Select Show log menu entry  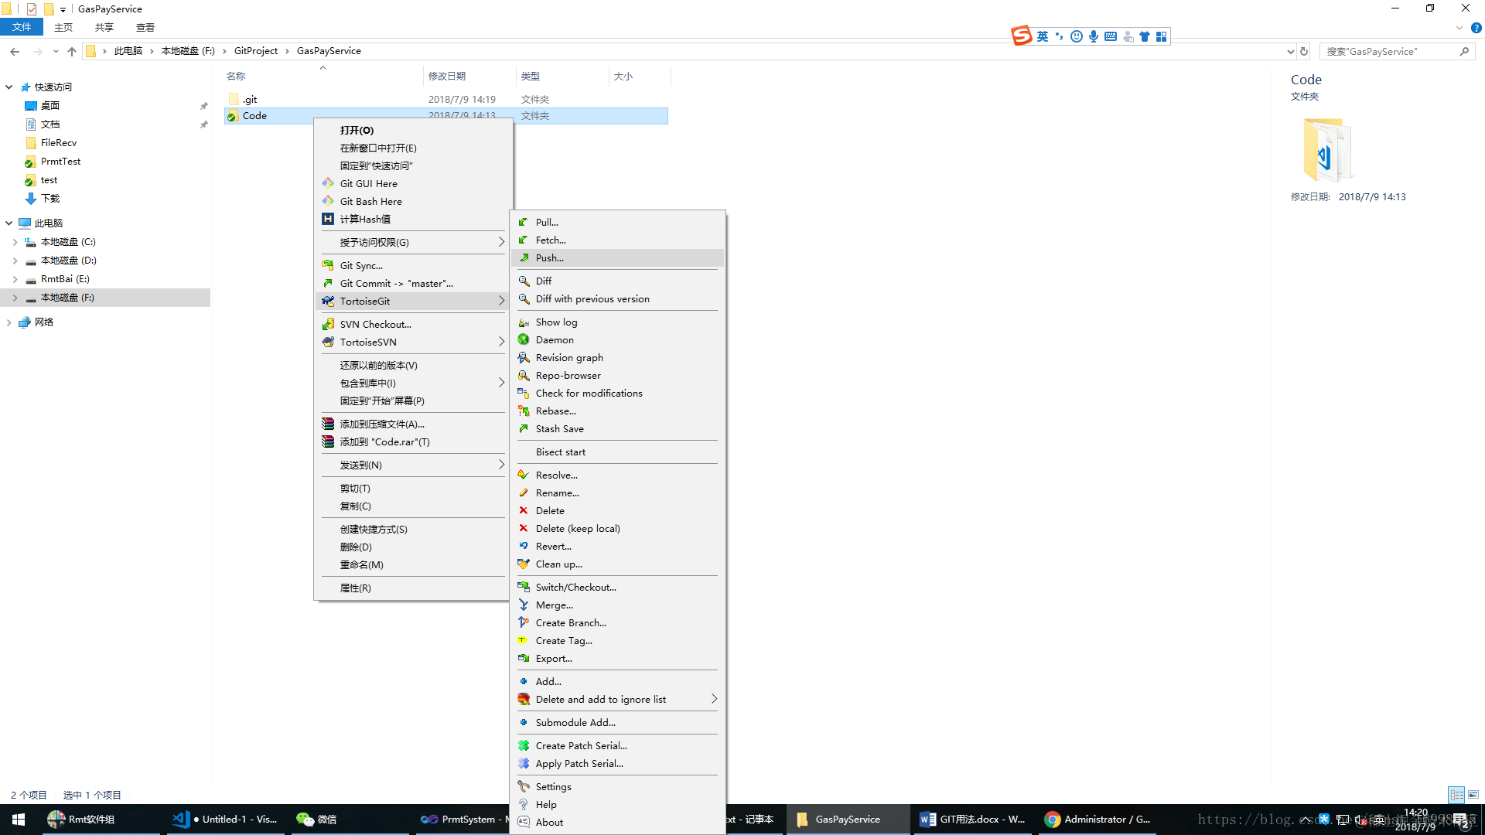(x=556, y=322)
